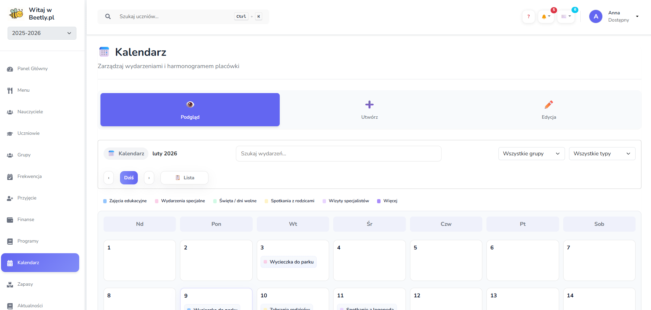Image resolution: width=651 pixels, height=310 pixels.
Task: Toggle the Wydarzenia specjalne legend filter
Action: (x=180, y=201)
